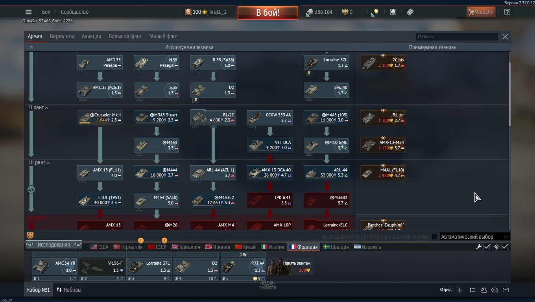Viewport: 535px width, 302px height.
Task: Open the Golden Eagles balance icon
Action: 345,12
